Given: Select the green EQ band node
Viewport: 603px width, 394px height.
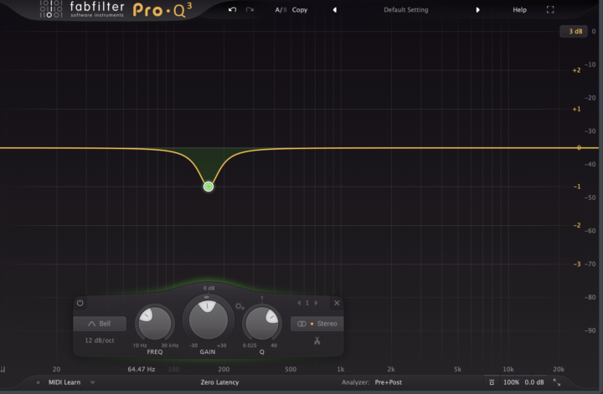Looking at the screenshot, I should (x=209, y=187).
